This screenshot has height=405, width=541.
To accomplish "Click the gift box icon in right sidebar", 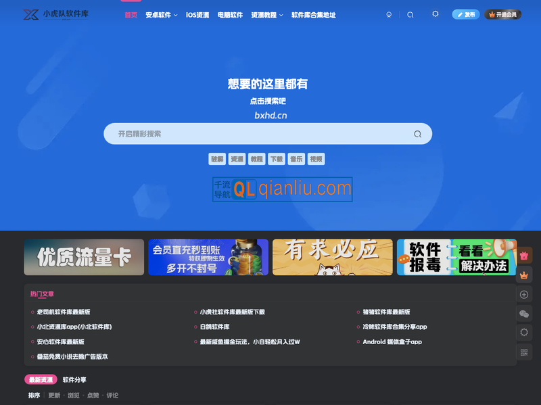I will 525,256.
